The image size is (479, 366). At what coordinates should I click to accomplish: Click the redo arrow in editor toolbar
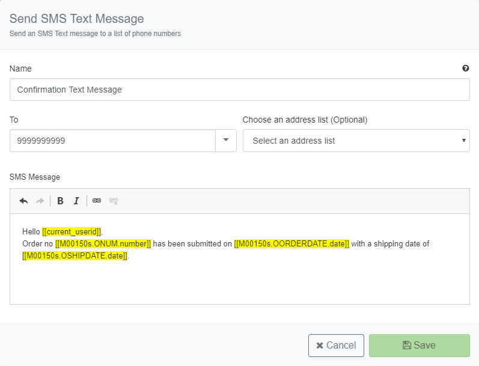(40, 201)
